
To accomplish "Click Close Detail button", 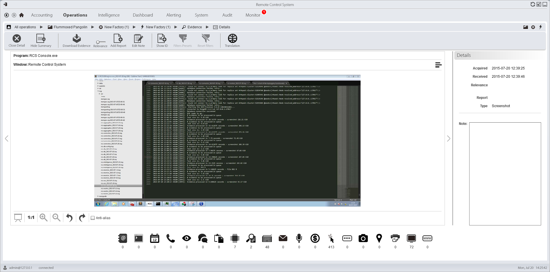I will point(17,39).
